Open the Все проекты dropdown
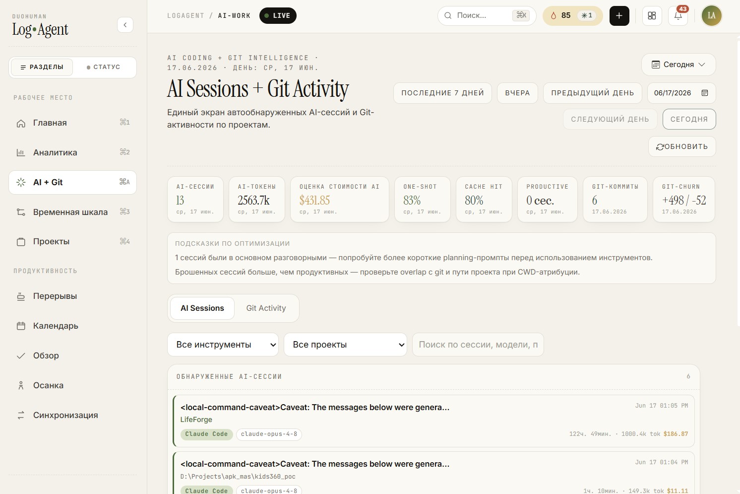The width and height of the screenshot is (740, 494). [345, 345]
